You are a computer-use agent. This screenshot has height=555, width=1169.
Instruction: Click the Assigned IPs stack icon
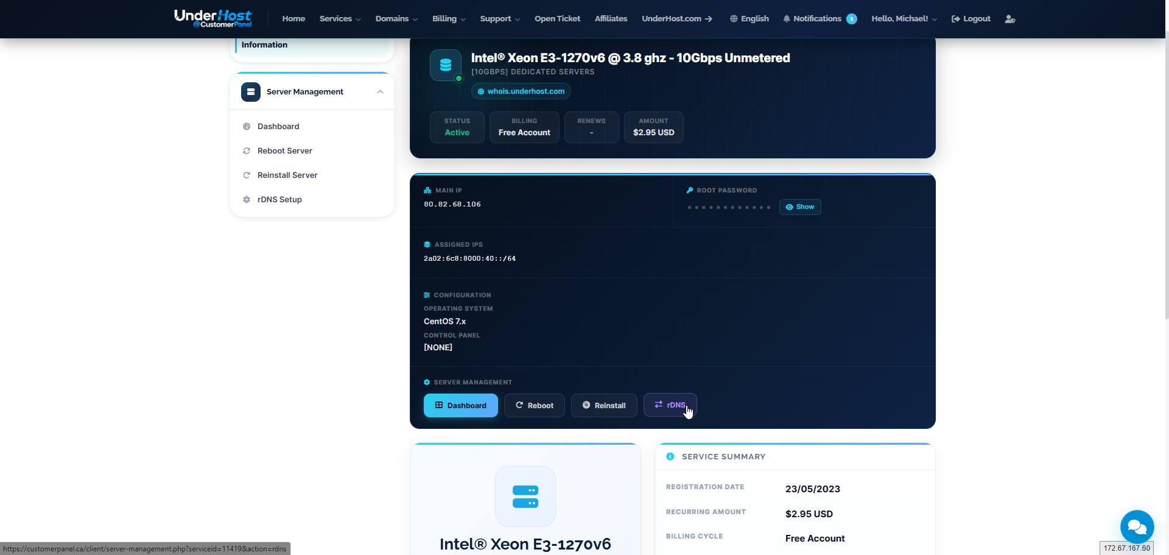tap(427, 245)
